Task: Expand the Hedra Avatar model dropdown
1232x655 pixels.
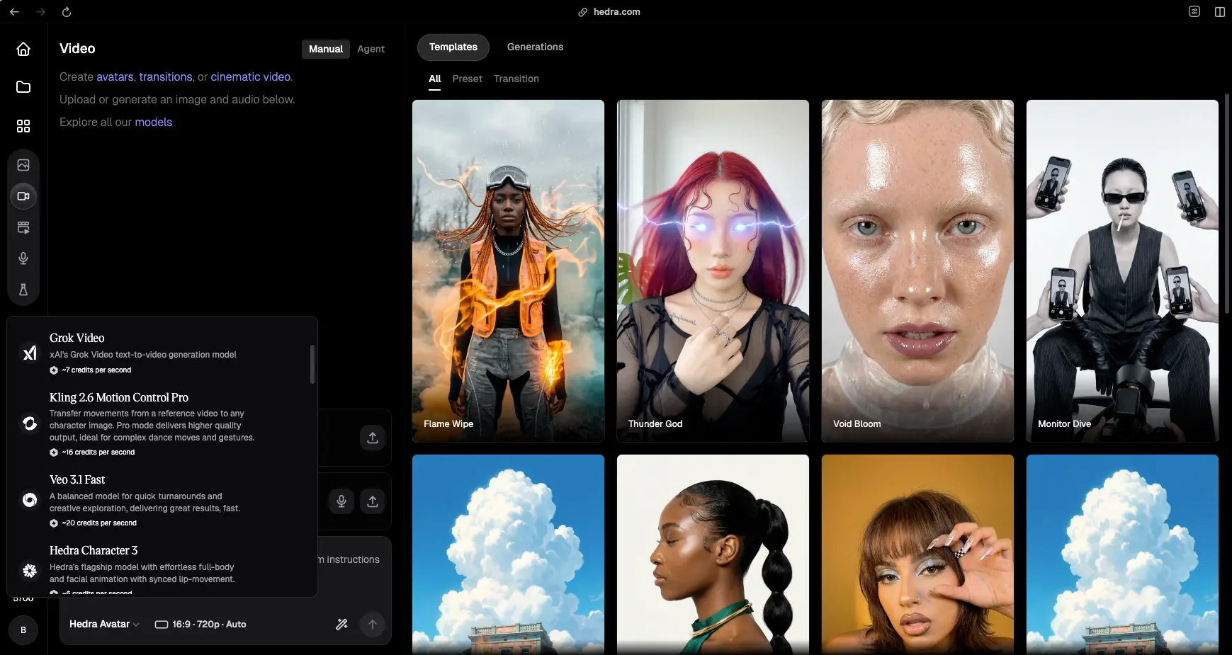Action: pos(104,624)
